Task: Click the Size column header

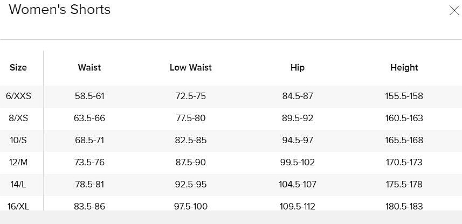Action: click(x=18, y=68)
